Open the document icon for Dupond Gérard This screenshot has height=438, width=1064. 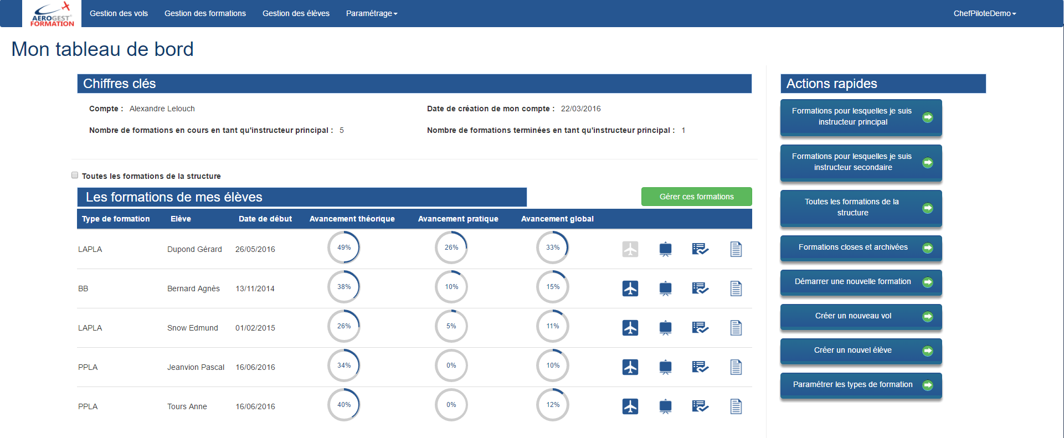(736, 249)
